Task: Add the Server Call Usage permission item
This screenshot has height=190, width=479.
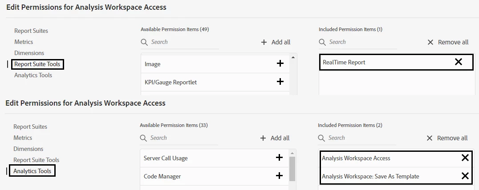Action: pos(279,158)
